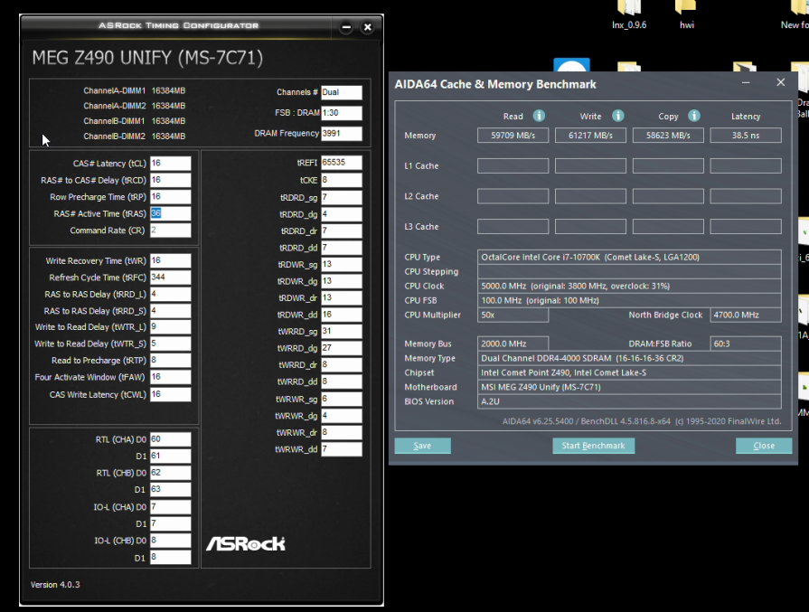Click the Memory Read result 59709 MB/s
The height and width of the screenshot is (612, 809).
pos(513,136)
